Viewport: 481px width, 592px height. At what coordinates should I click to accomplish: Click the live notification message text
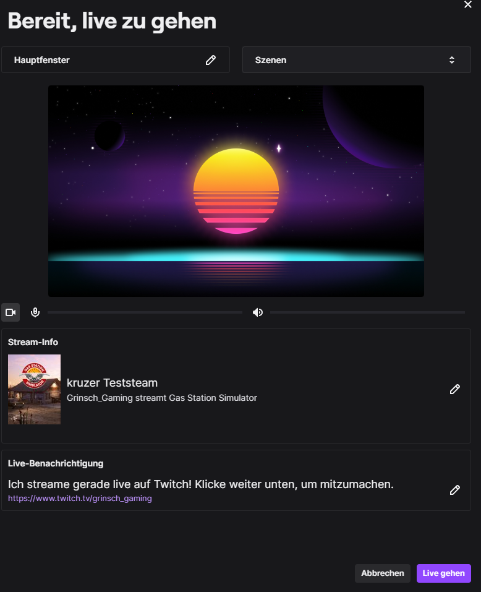(200, 484)
